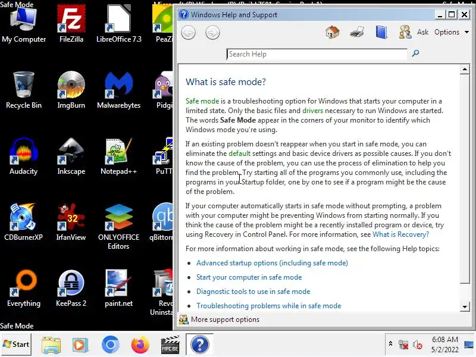Launch the blue-ring browser taskbar icon
Image resolution: width=476 pixels, height=357 pixels.
110,345
